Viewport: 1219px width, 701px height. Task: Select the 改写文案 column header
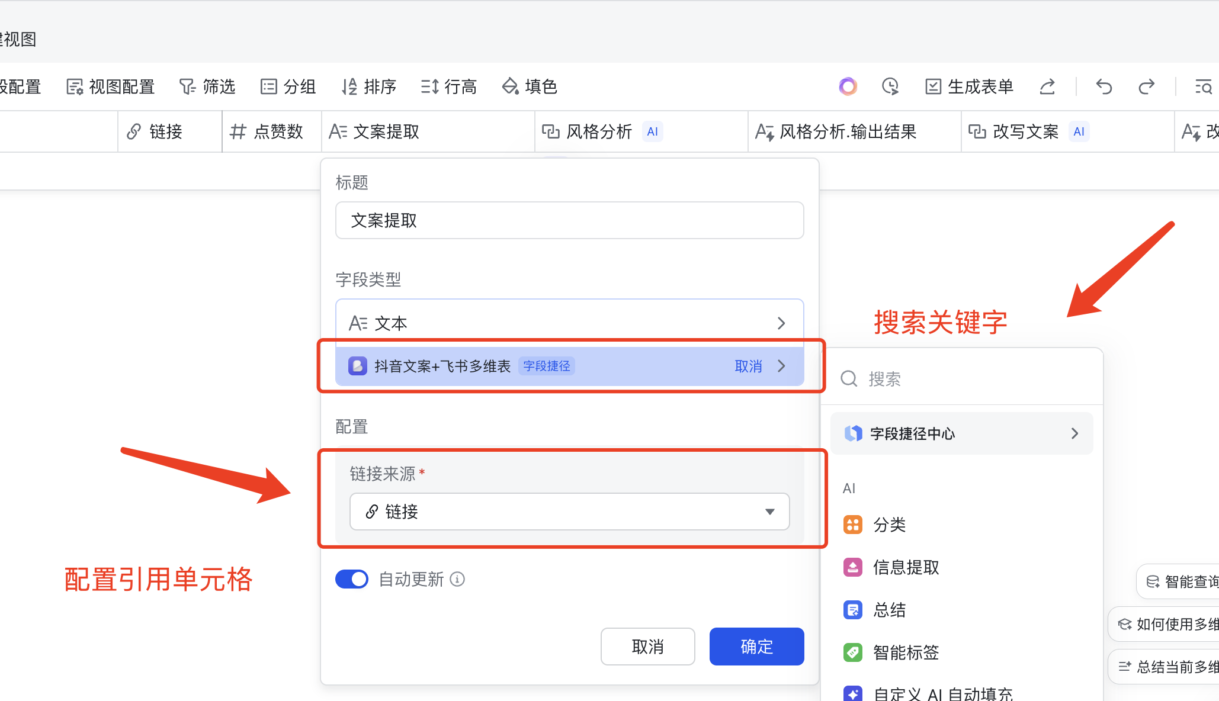click(x=1067, y=131)
